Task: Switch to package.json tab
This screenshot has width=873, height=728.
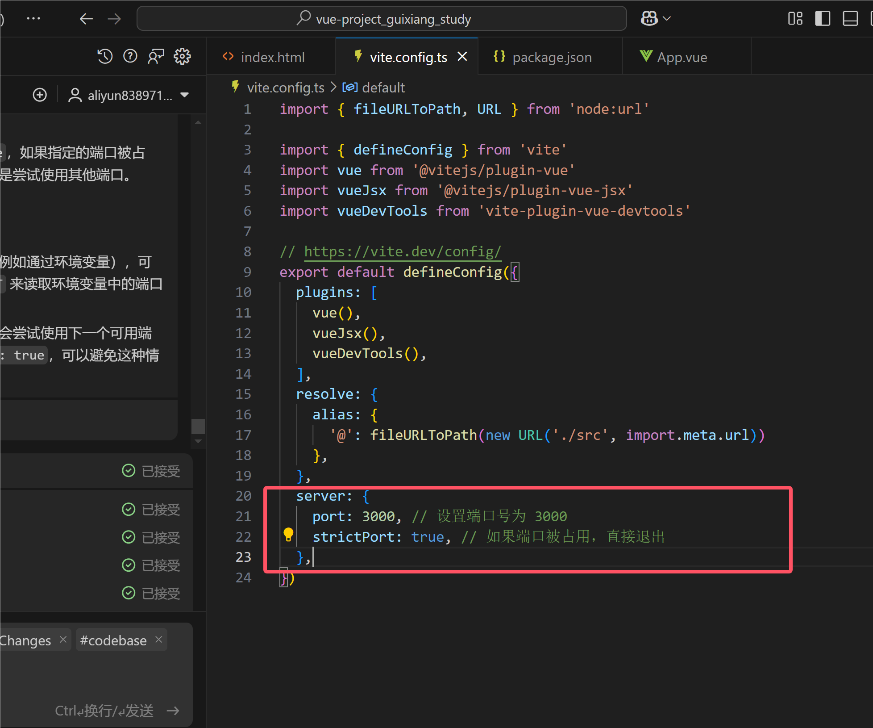Action: [552, 57]
